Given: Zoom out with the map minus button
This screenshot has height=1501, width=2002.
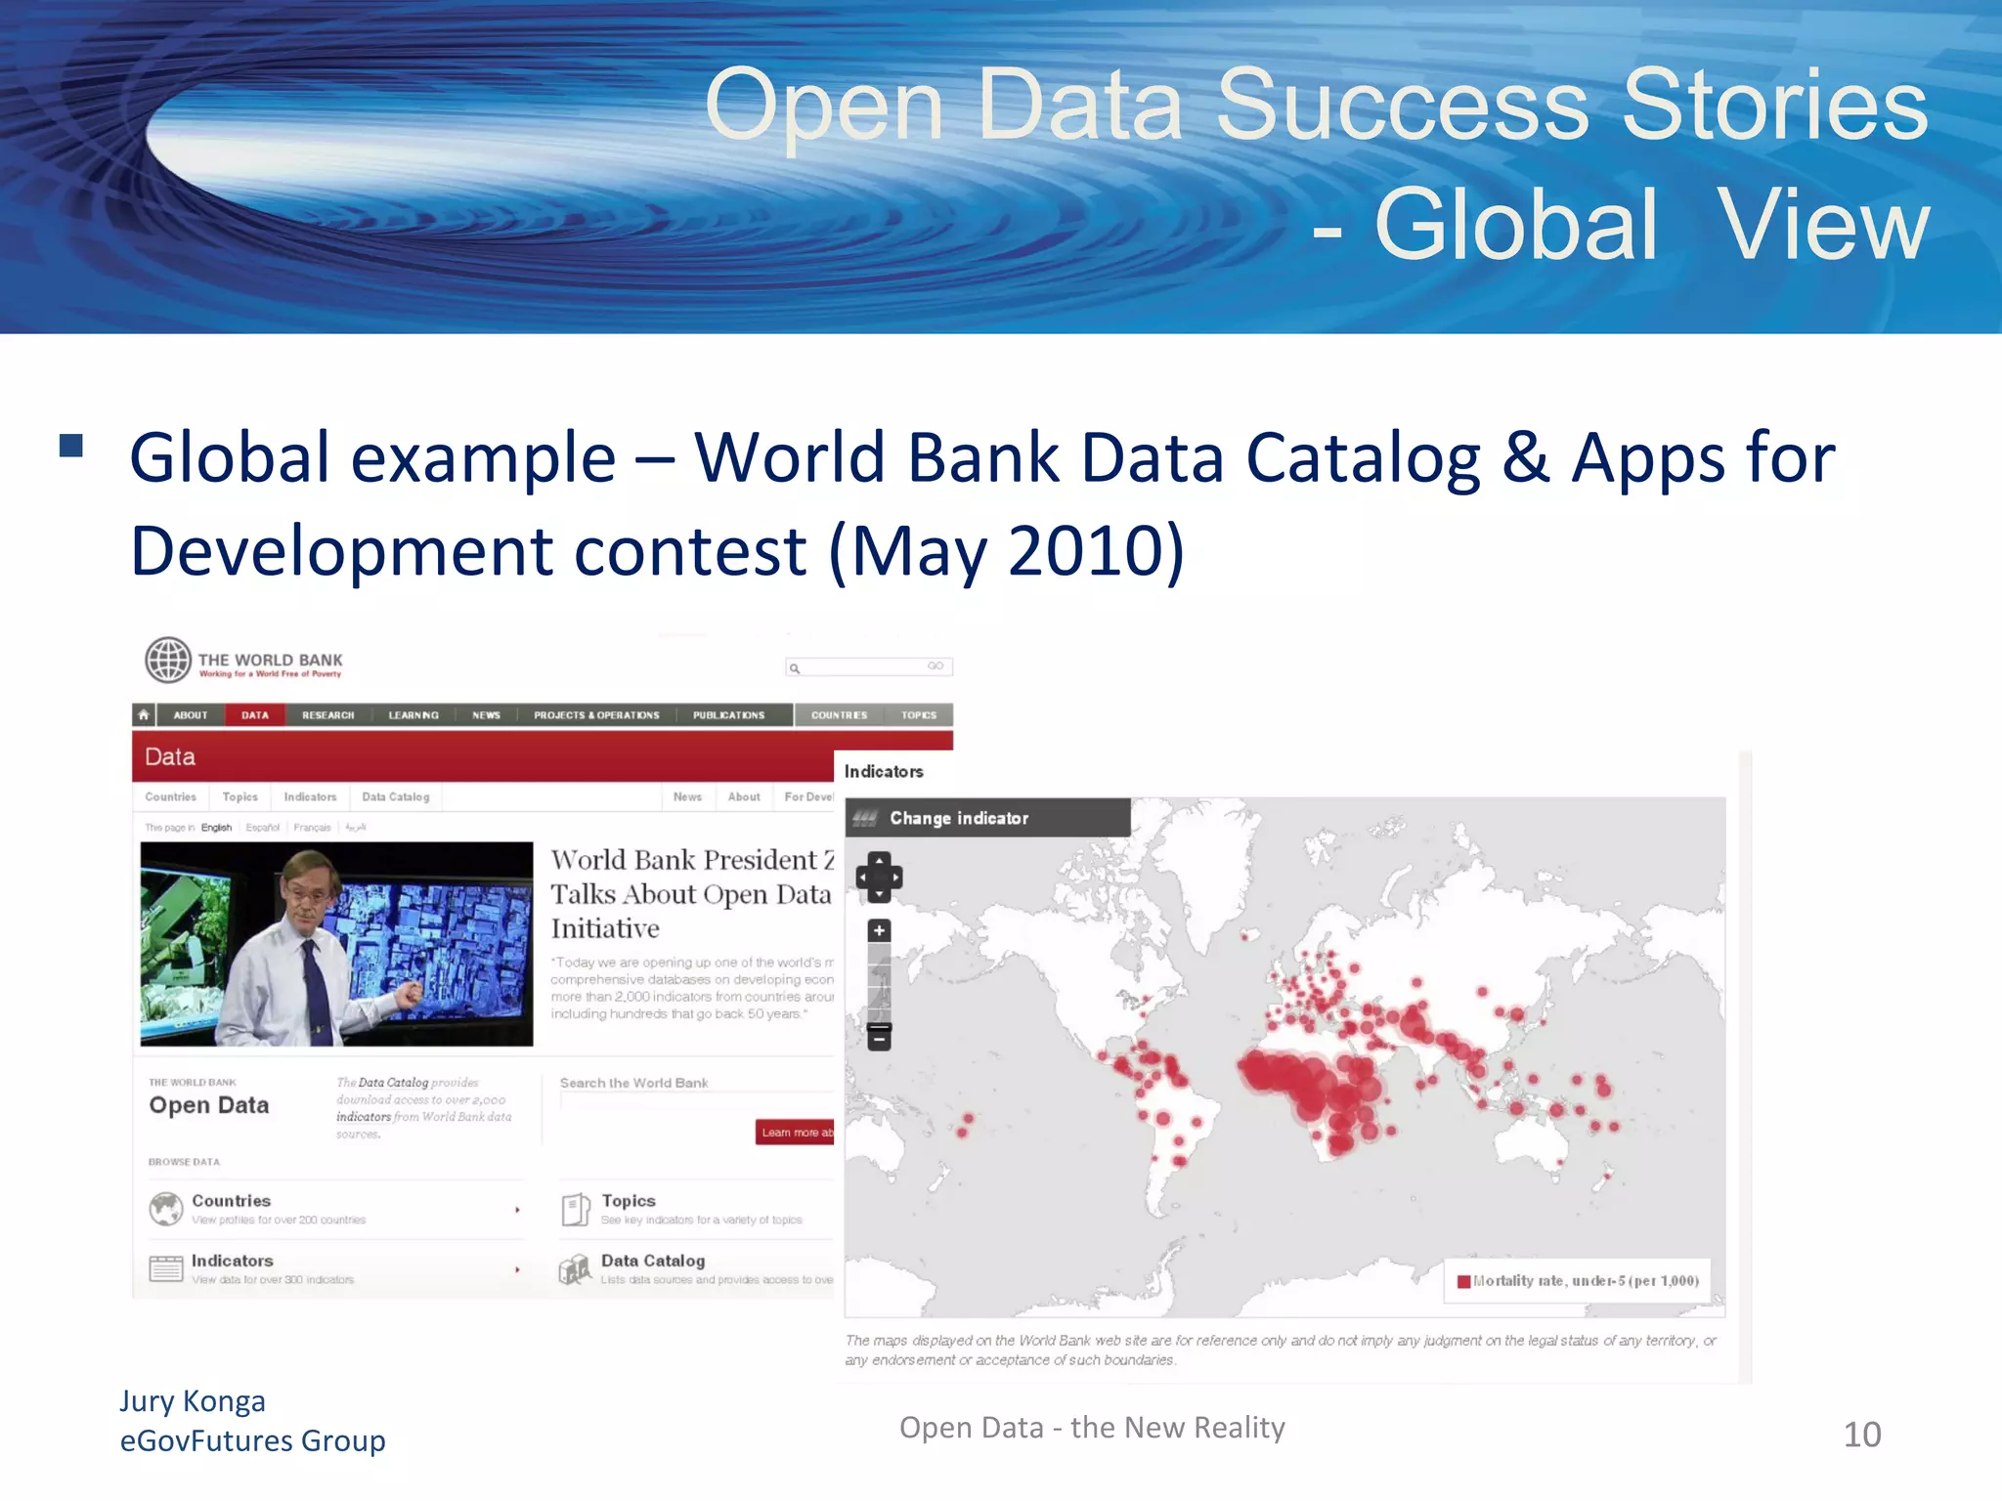Looking at the screenshot, I should 879,1039.
